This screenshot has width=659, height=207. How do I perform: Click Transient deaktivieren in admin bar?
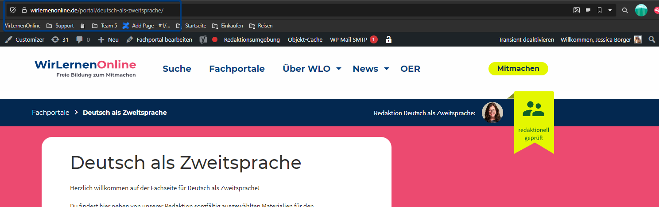tap(526, 39)
